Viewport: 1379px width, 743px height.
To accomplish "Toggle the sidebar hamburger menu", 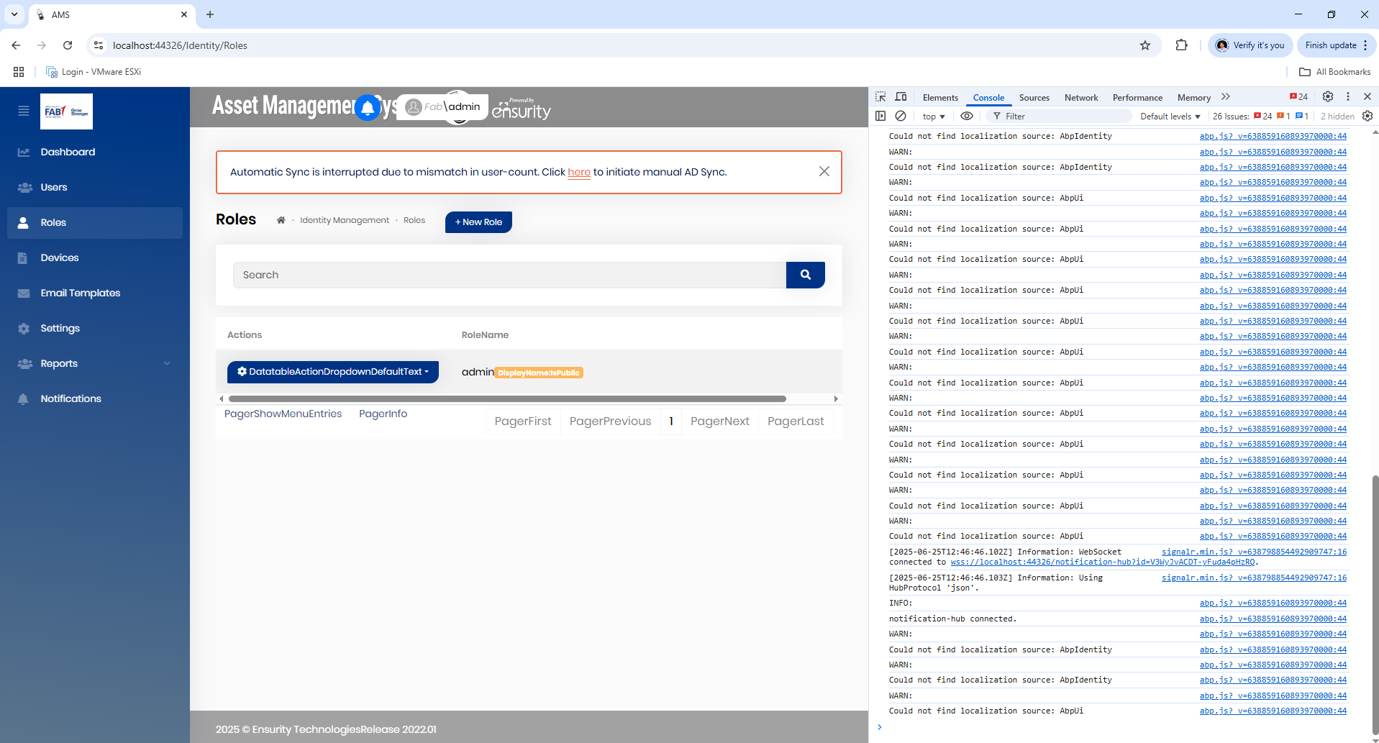I will [24, 111].
